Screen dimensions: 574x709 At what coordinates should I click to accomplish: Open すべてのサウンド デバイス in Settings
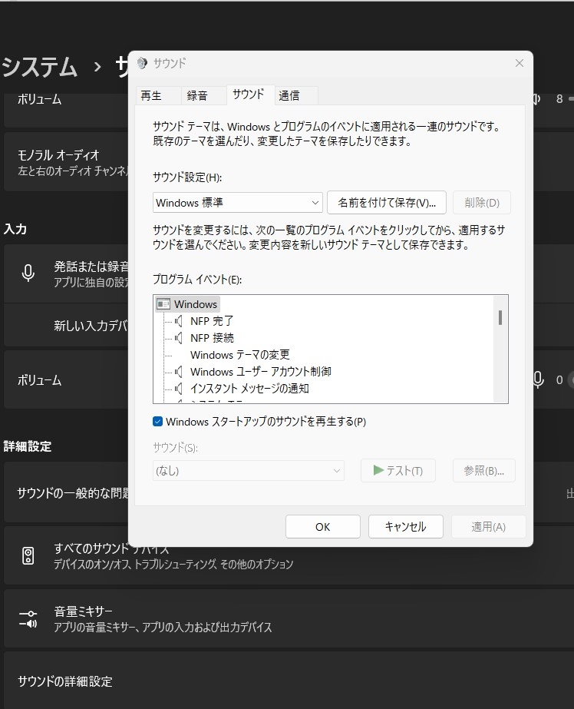pyautogui.click(x=289, y=555)
